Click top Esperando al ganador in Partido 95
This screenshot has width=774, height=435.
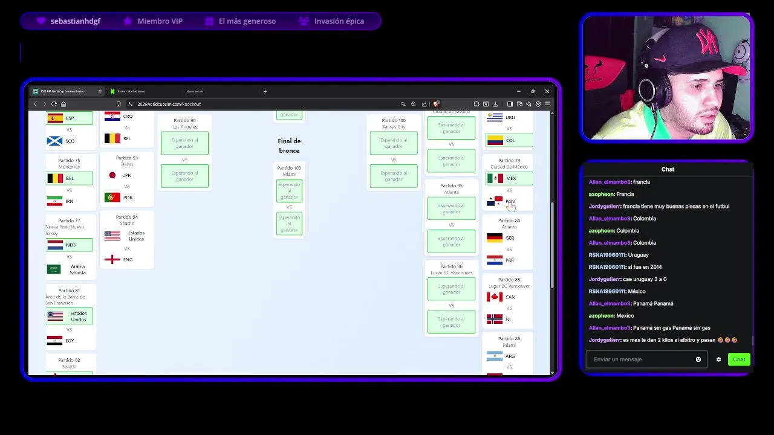click(x=451, y=208)
